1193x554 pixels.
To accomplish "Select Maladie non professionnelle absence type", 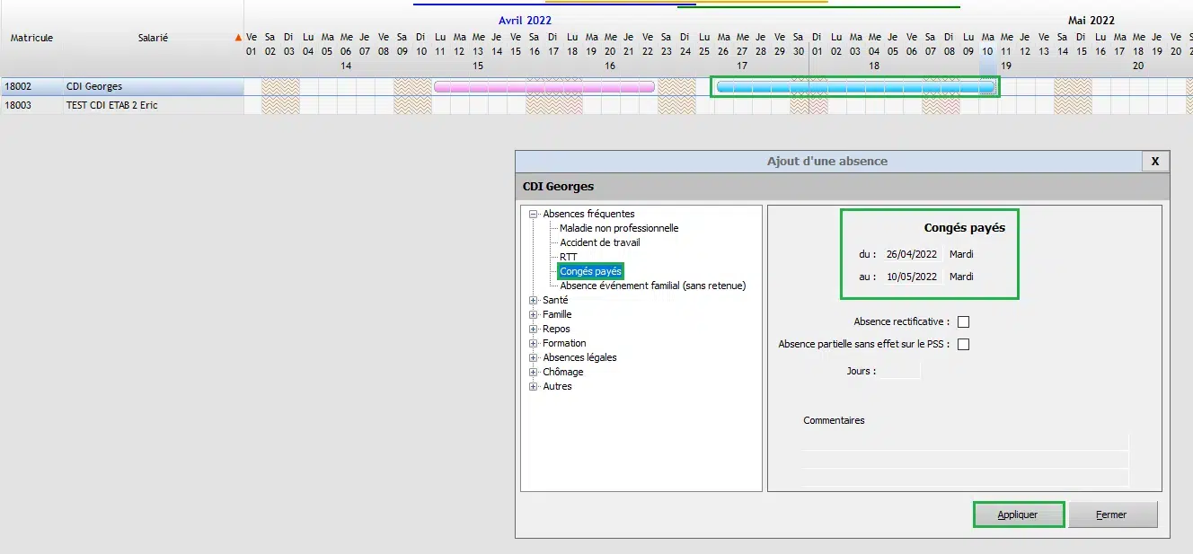I will pos(619,228).
